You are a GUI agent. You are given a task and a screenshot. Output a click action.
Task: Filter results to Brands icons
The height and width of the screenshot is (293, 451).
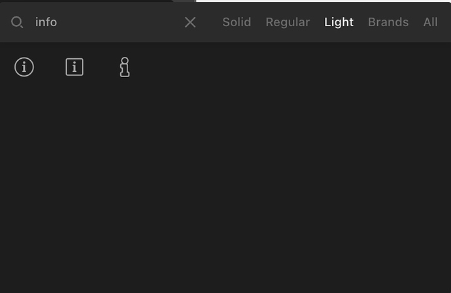click(388, 22)
